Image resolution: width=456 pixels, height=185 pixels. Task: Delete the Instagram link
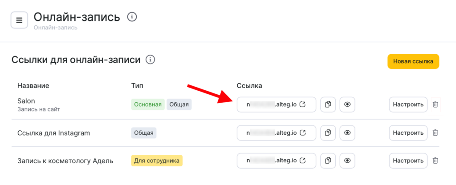click(435, 133)
